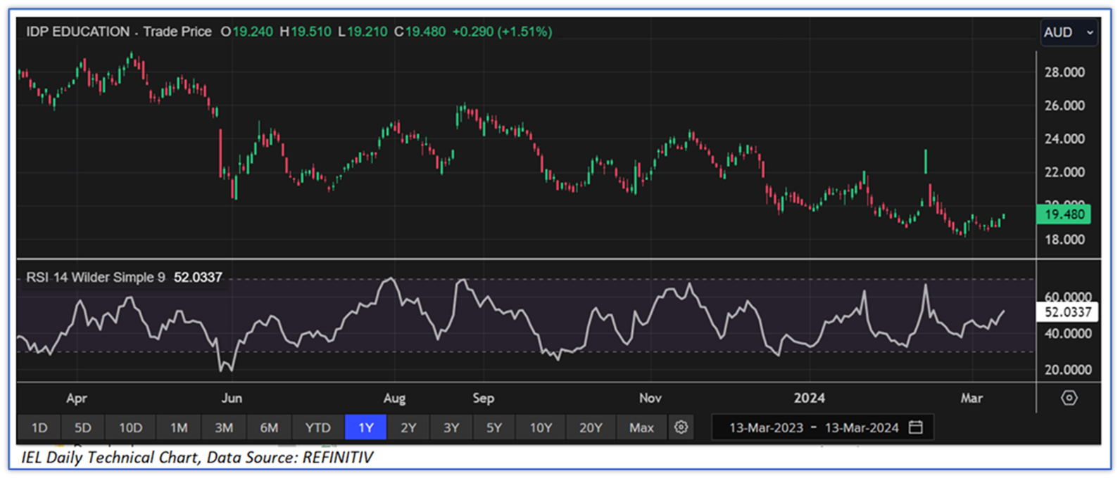Select the 3M time range button
This screenshot has height=478, width=1120.
coord(224,427)
